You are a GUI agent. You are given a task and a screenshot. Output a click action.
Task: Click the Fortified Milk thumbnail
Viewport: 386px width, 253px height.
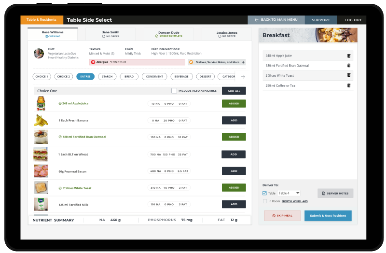coord(41,204)
